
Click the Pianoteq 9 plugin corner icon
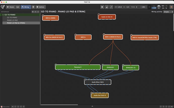coord(56,65)
